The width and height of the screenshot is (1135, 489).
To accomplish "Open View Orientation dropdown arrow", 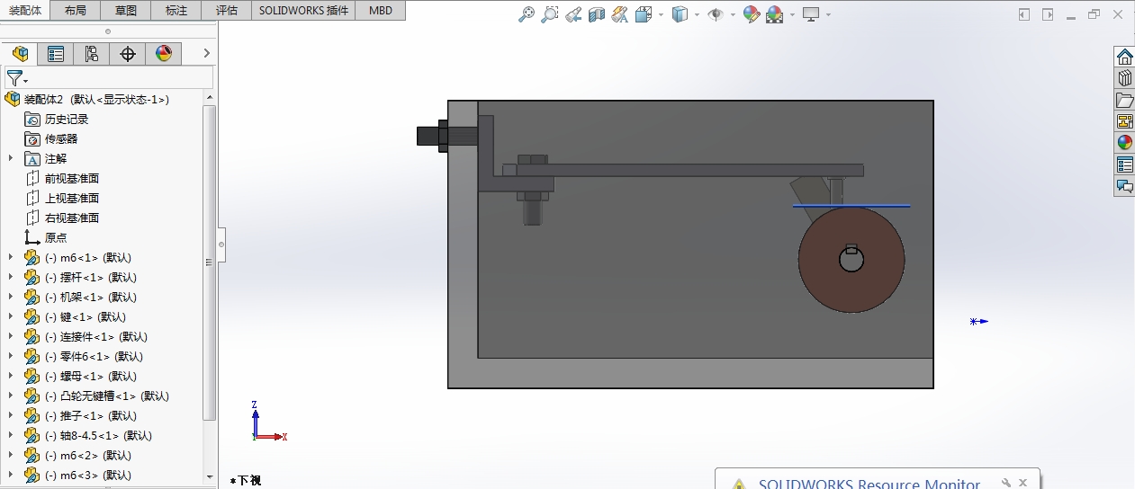I will 662,14.
